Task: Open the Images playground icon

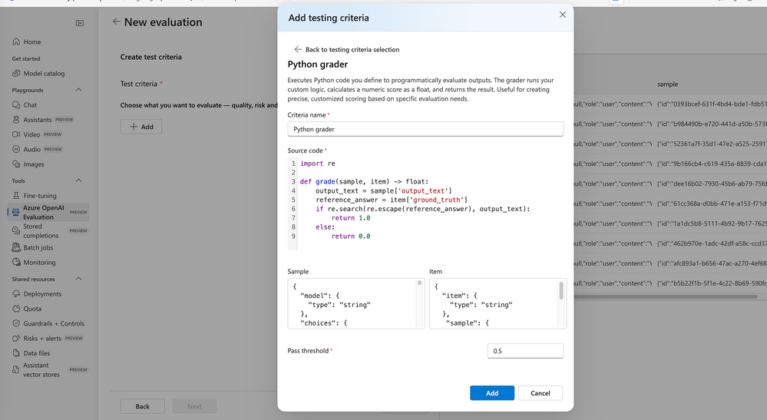Action: point(16,164)
